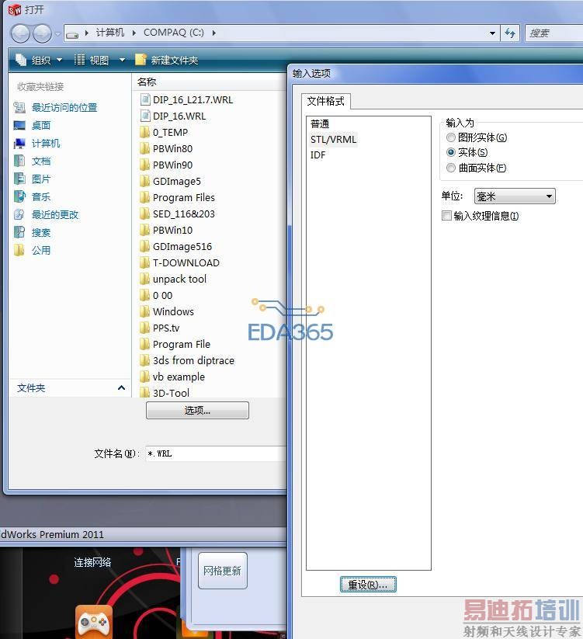This screenshot has height=639, width=583.
Task: Go to 桌面 favorite link
Action: 41,126
